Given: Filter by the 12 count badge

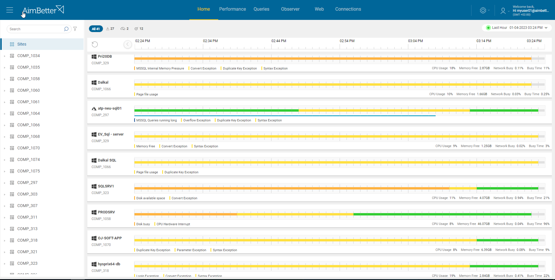Looking at the screenshot, I should 139,29.
